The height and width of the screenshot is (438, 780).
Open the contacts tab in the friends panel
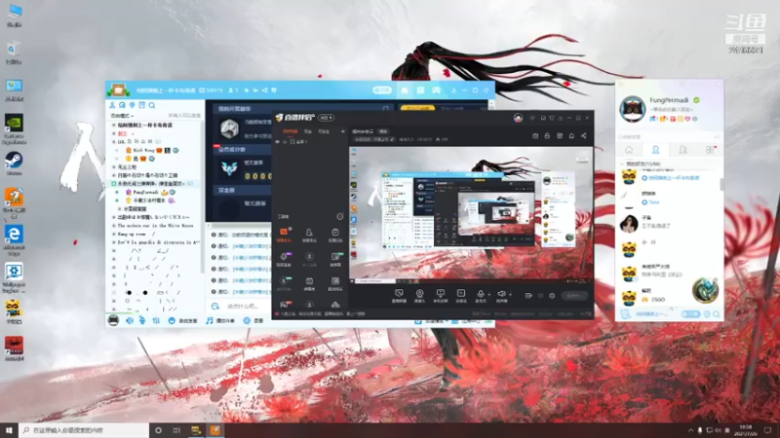click(655, 150)
